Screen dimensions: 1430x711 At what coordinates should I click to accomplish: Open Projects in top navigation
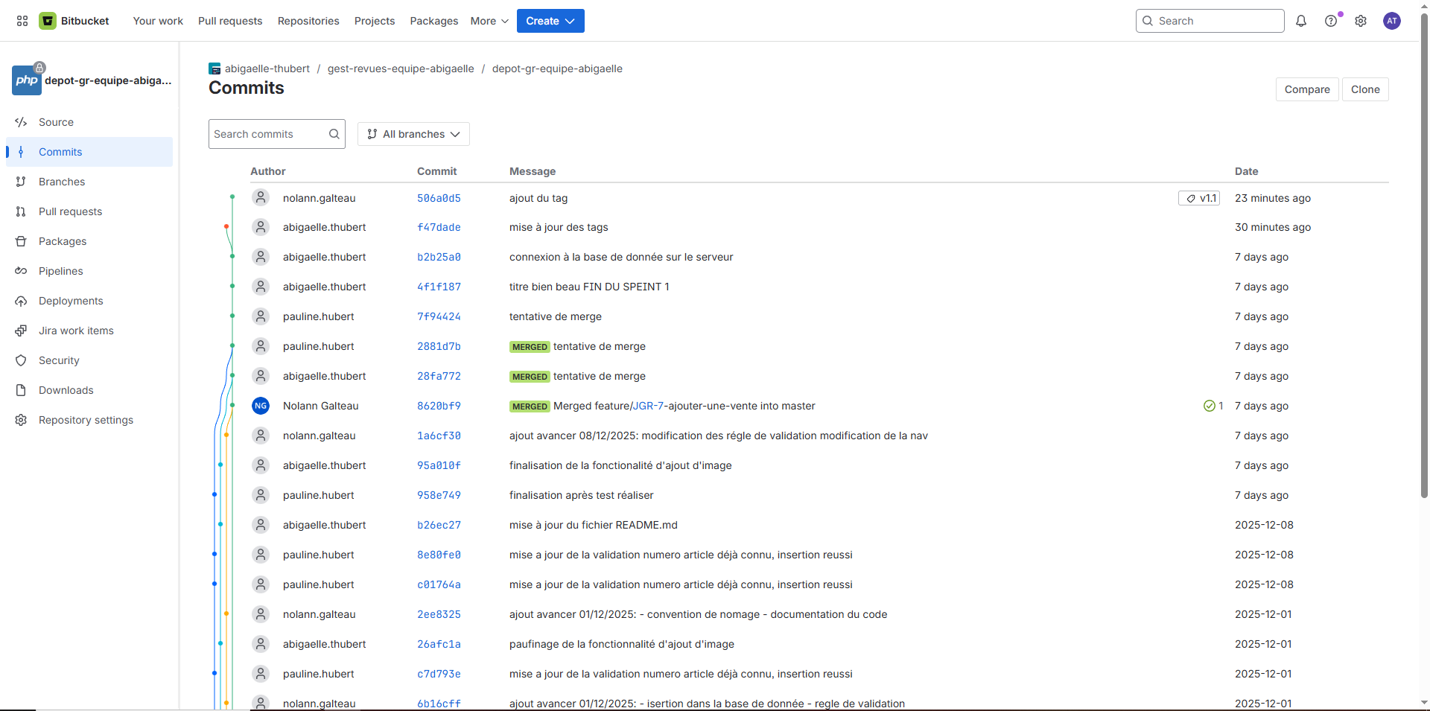tap(375, 21)
